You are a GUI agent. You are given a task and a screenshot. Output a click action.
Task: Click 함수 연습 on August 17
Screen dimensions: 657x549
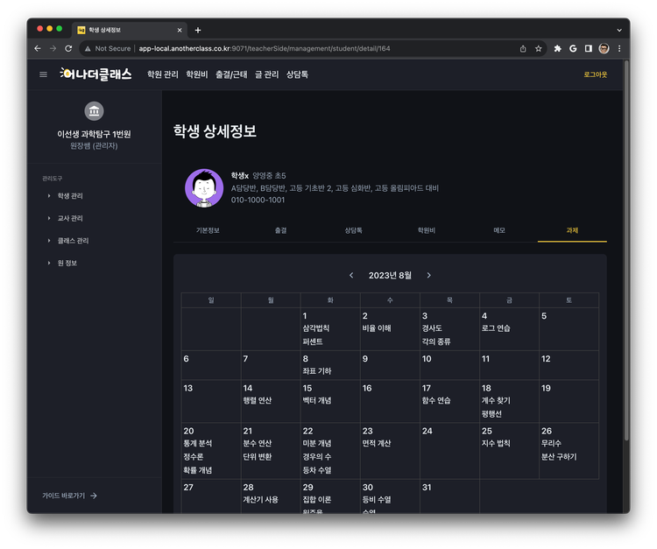point(436,400)
